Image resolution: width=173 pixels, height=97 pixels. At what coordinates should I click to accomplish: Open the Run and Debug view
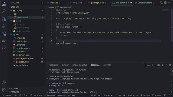[x=4, y=26]
